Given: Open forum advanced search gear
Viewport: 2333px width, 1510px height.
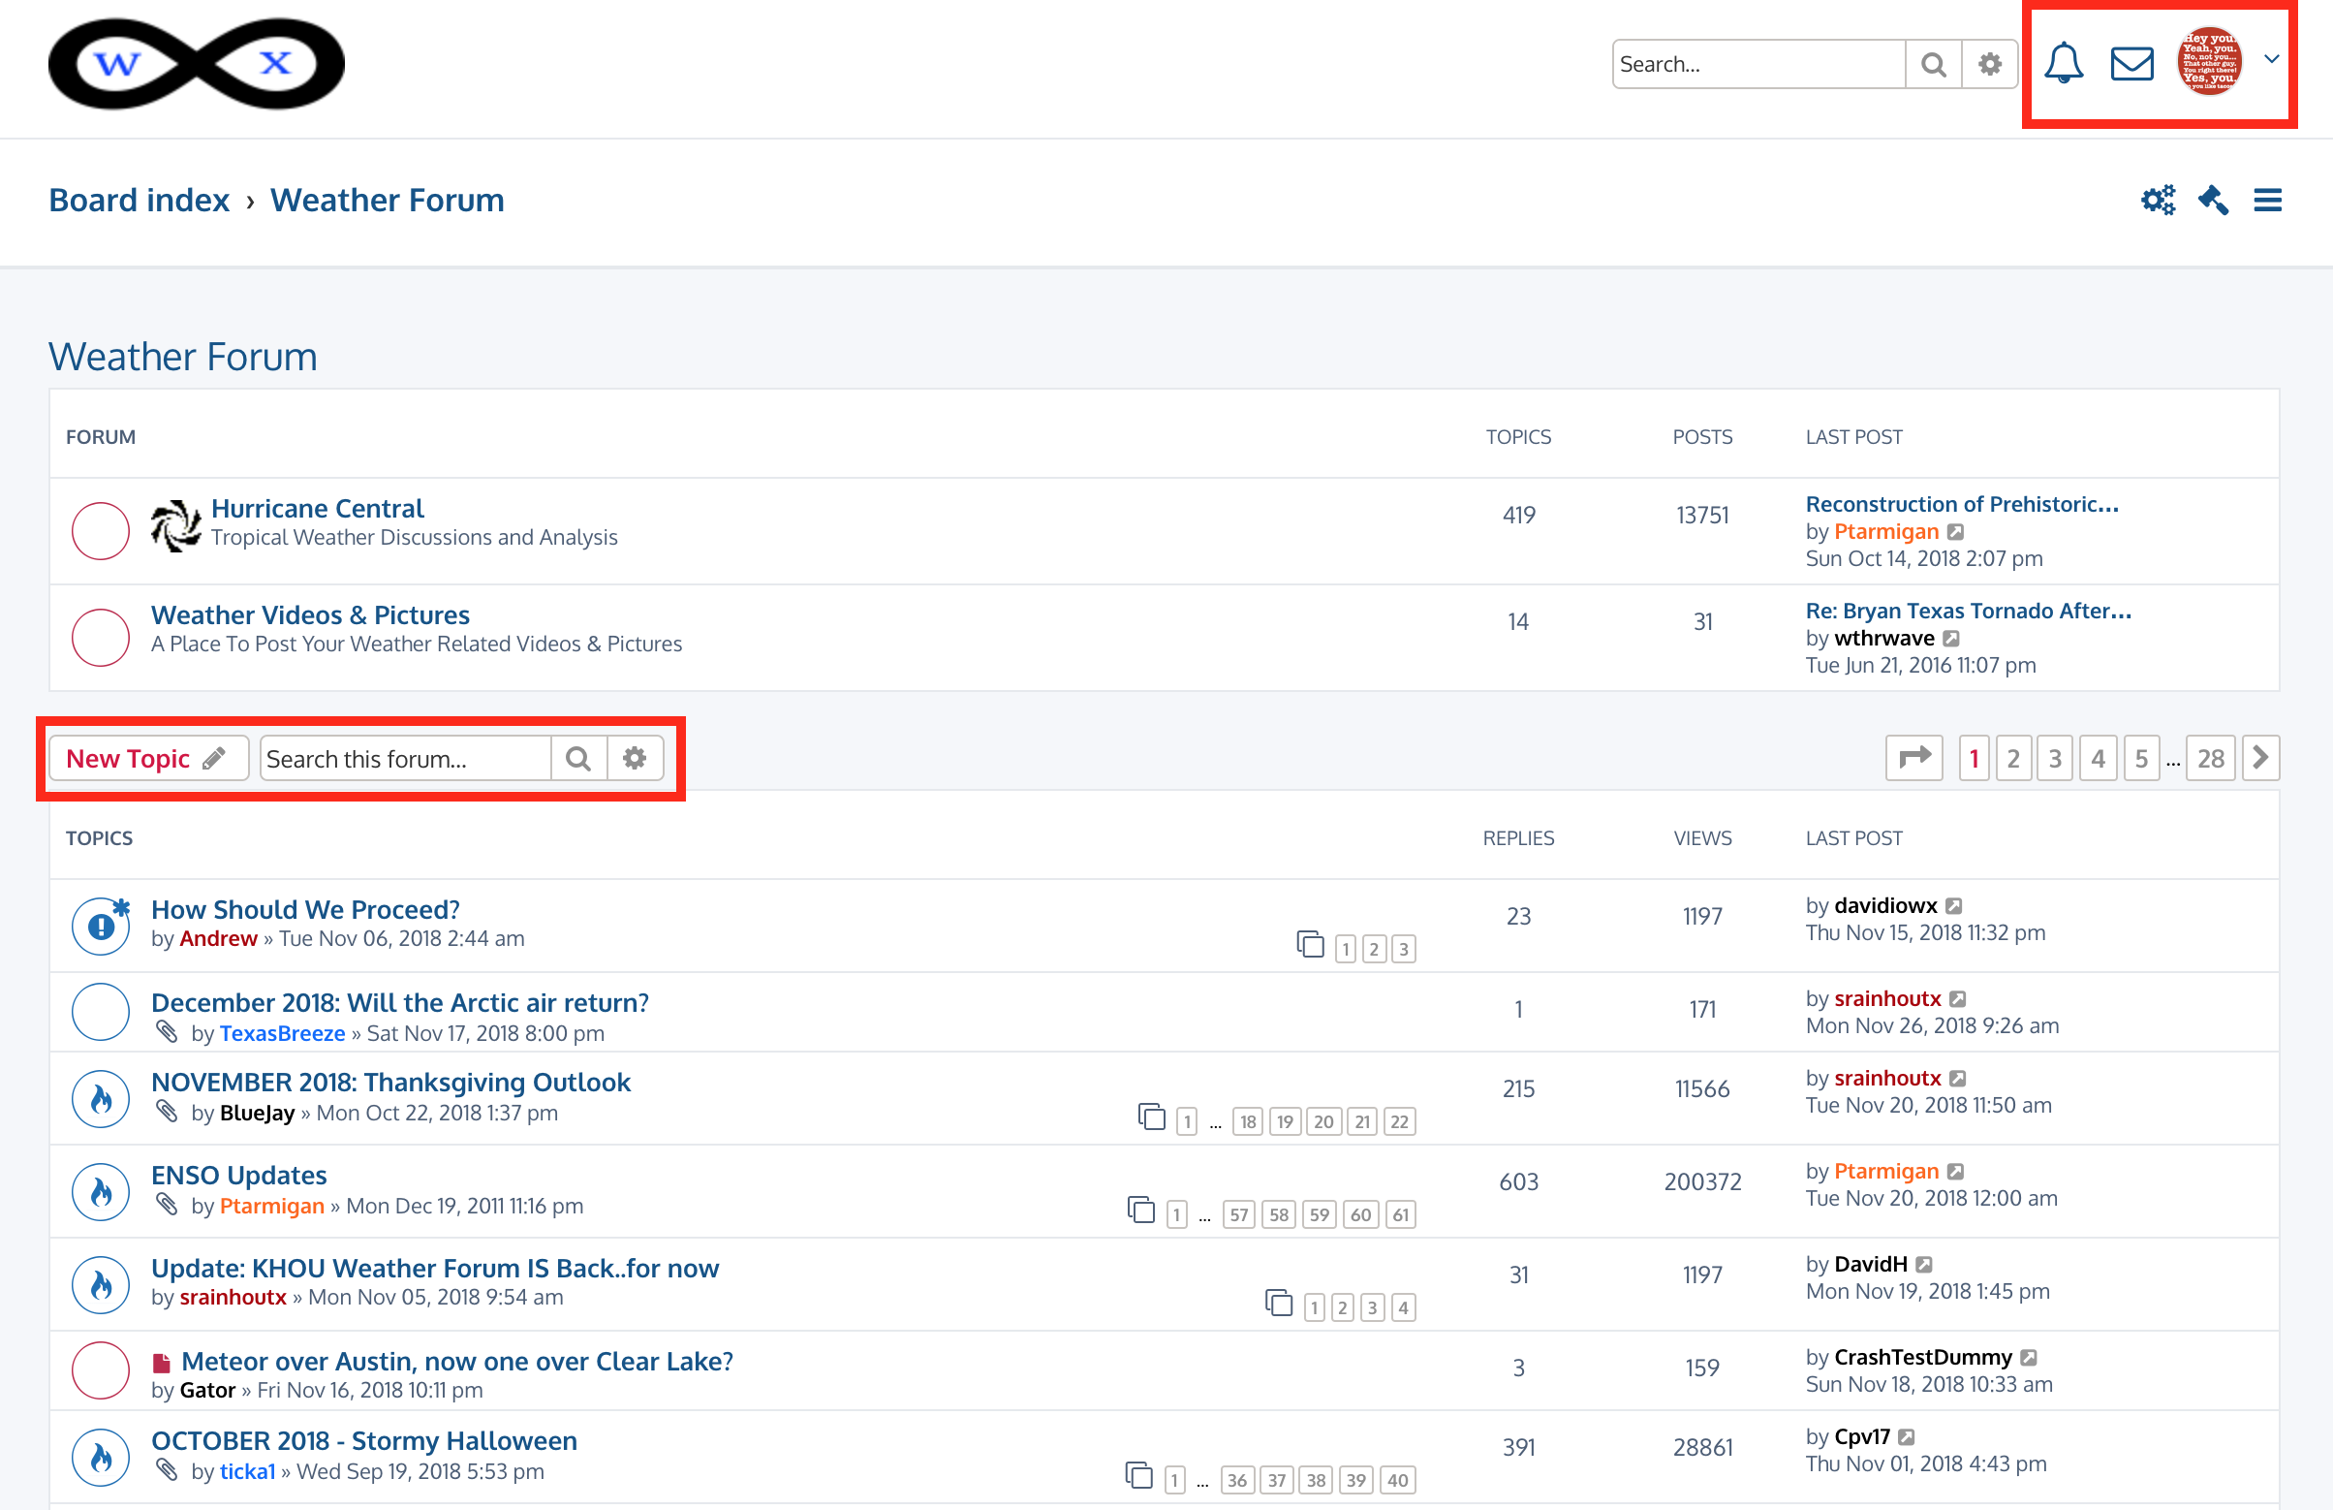Looking at the screenshot, I should [x=636, y=759].
